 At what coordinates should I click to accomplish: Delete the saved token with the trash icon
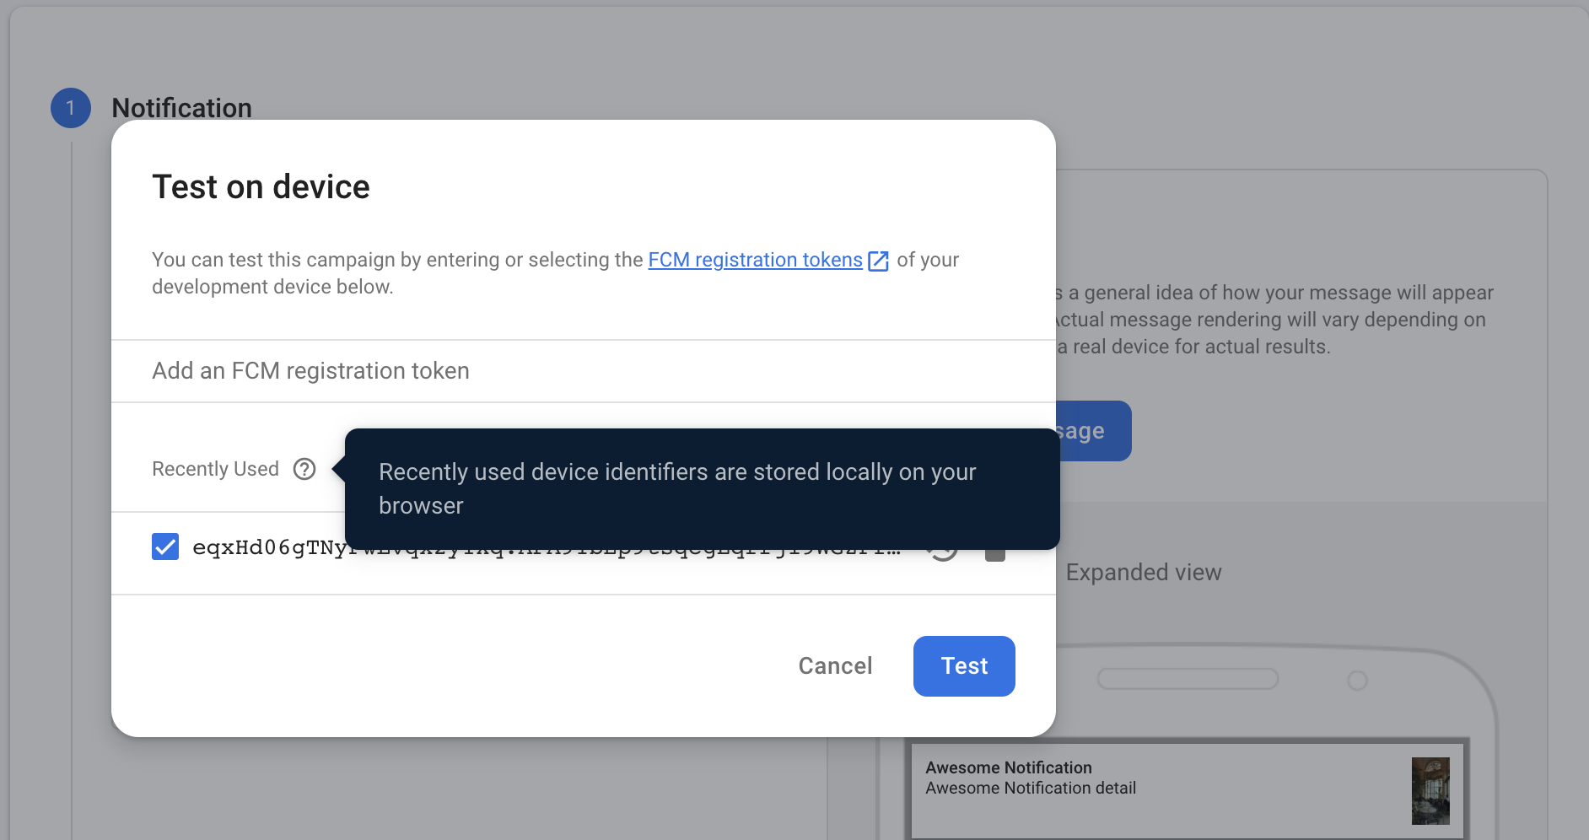995,554
